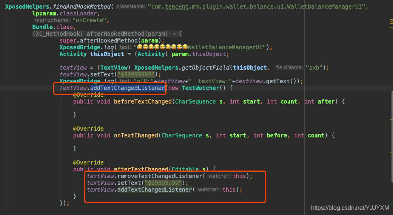Click the param.thisObject expression
393x215 pixels.
coord(199,54)
